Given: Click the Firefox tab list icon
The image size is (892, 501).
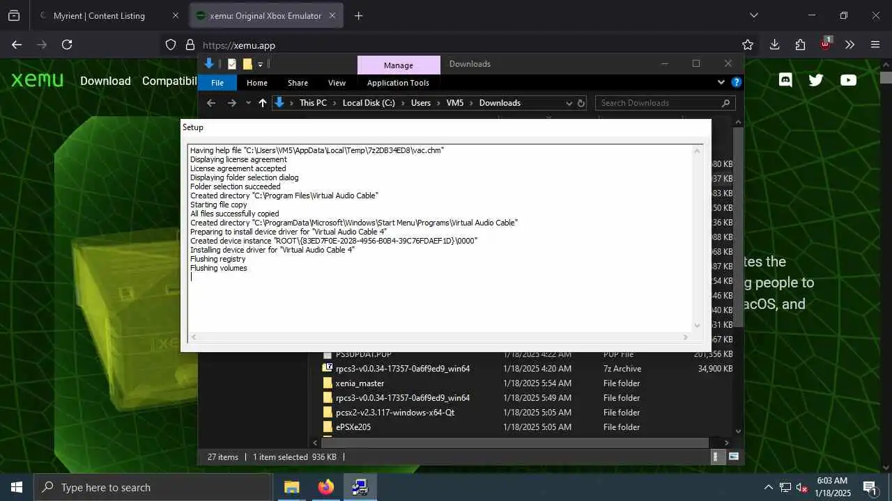Looking at the screenshot, I should [14, 15].
